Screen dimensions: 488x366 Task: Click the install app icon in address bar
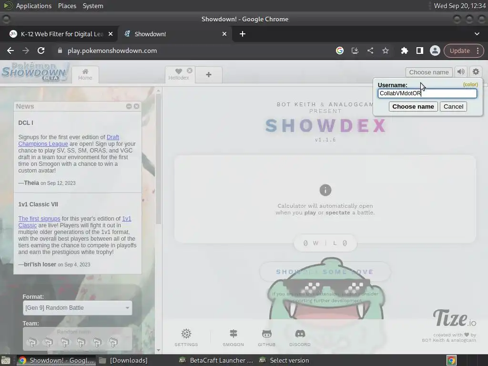[355, 51]
